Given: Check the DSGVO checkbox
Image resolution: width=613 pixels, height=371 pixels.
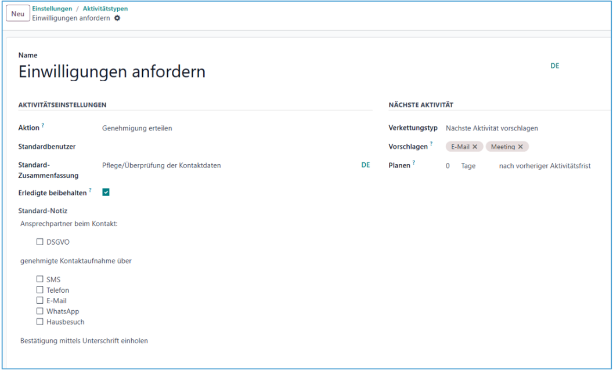Looking at the screenshot, I should (x=40, y=242).
